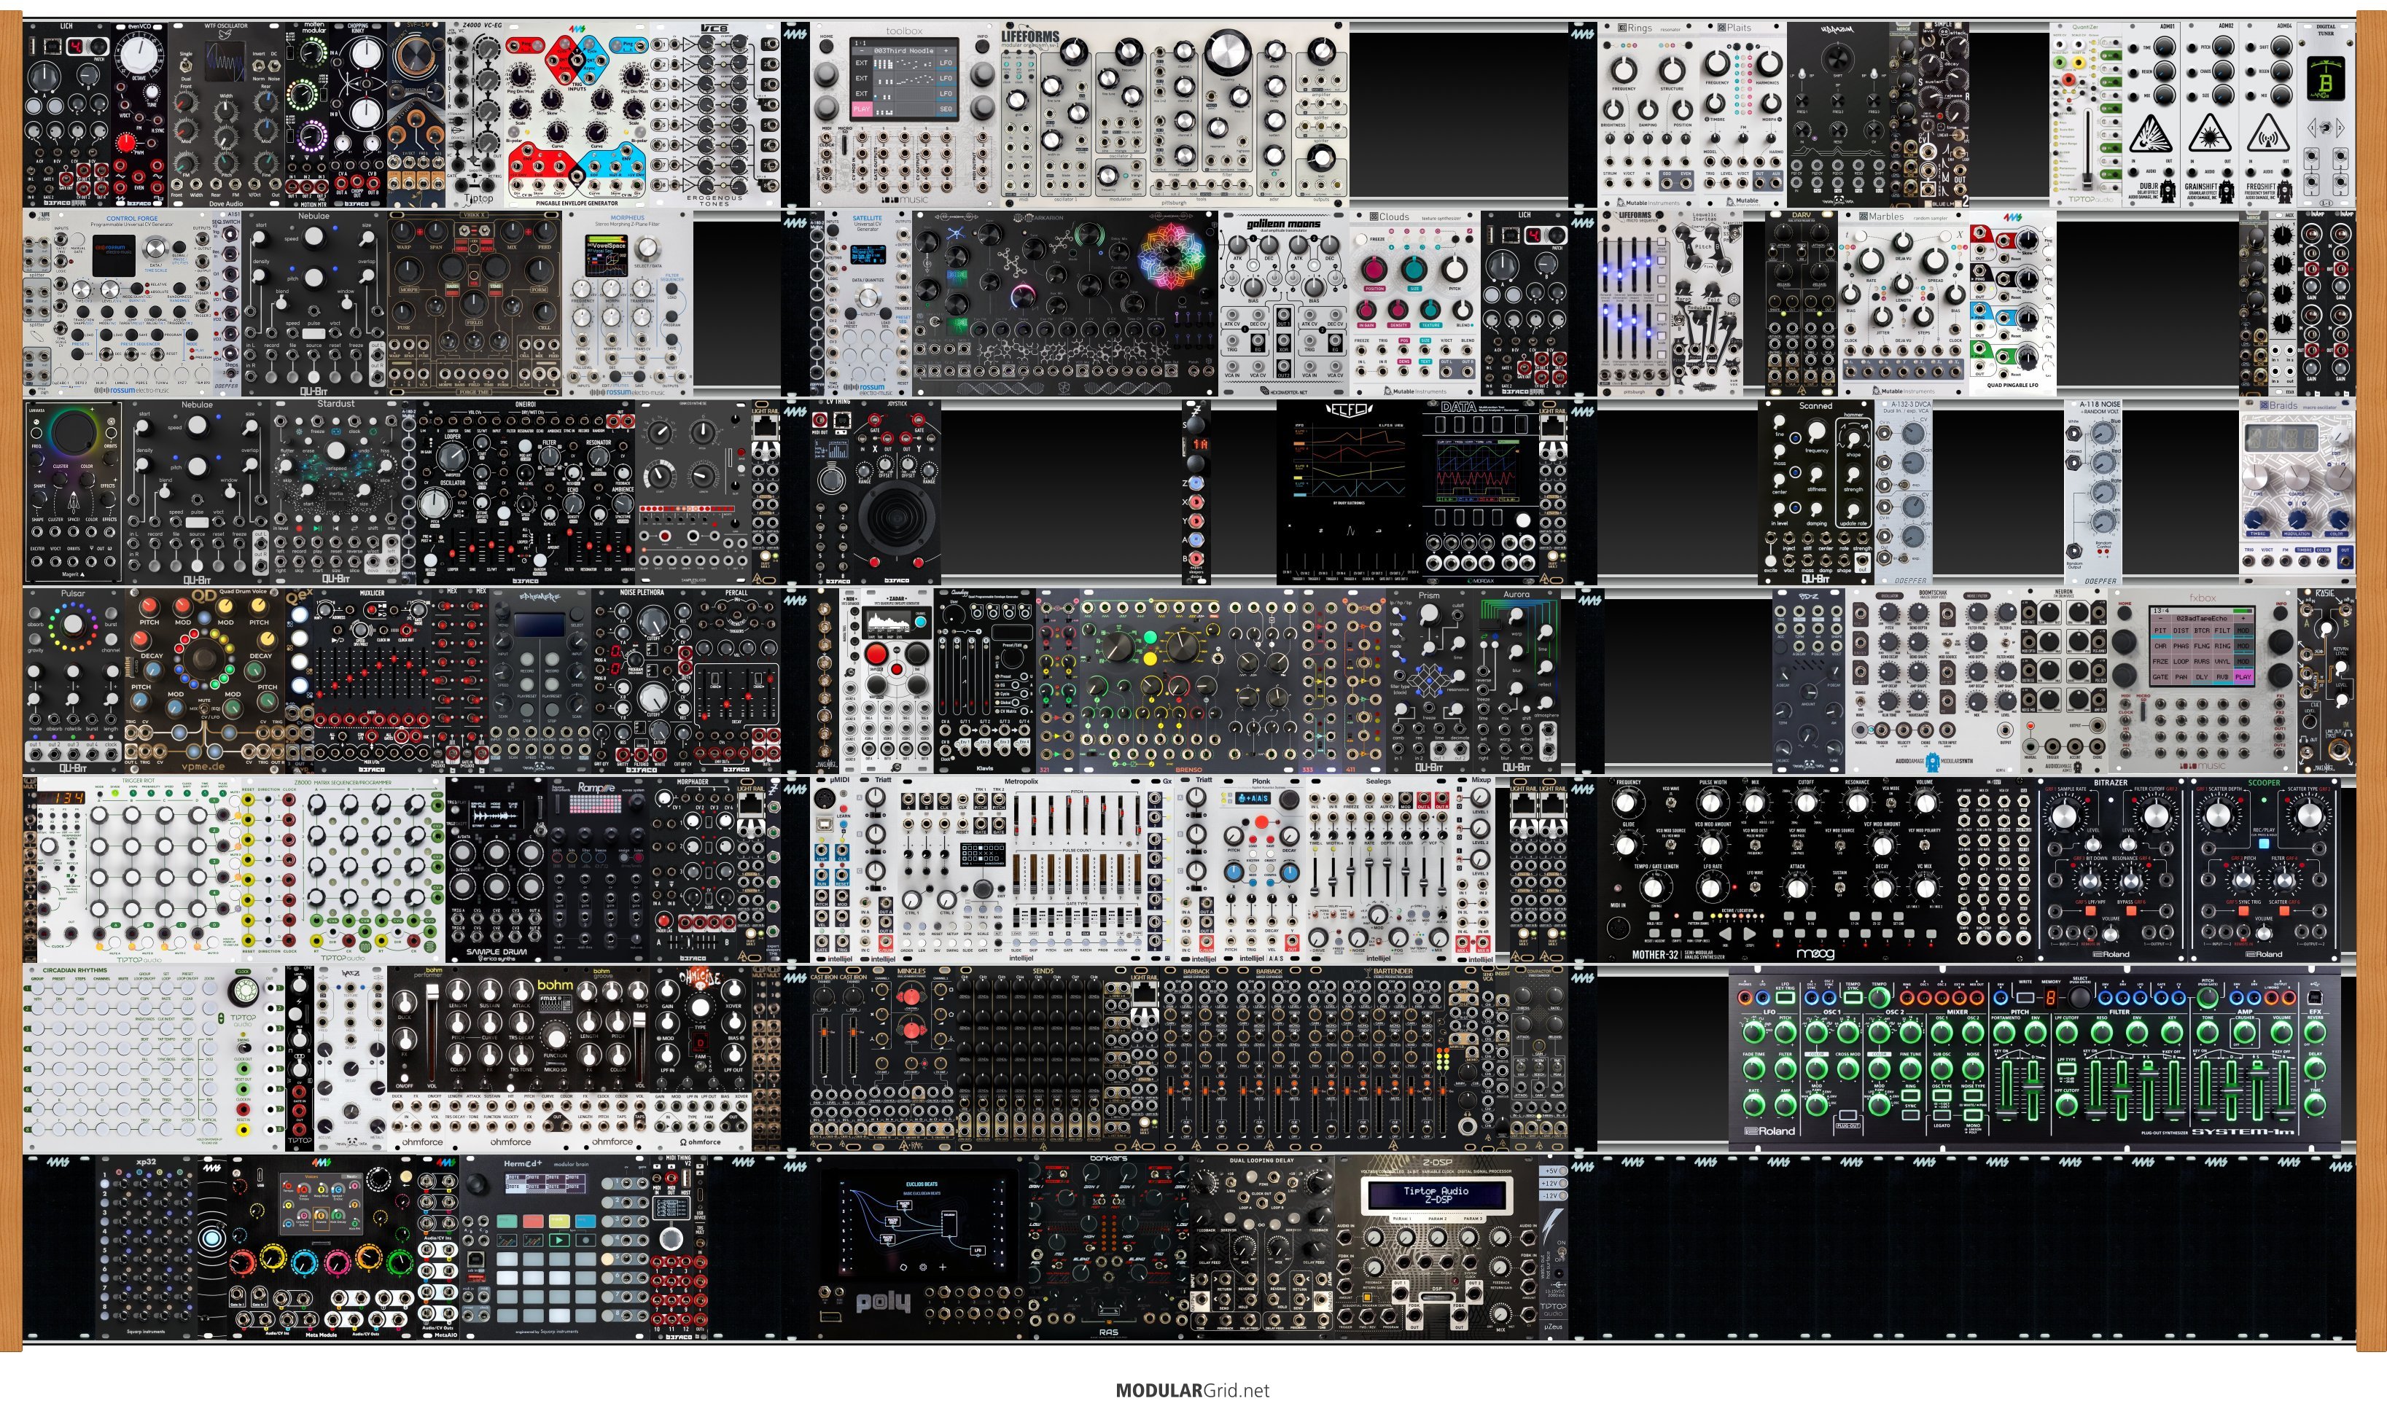
Task: Click the Squarp xp32 module
Action: pyautogui.click(x=146, y=1247)
